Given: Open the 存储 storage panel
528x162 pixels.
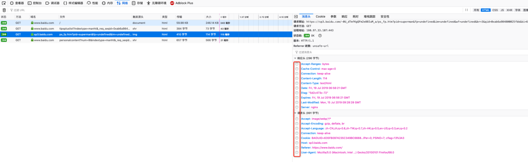Looking at the screenshot, I should pos(137,3).
